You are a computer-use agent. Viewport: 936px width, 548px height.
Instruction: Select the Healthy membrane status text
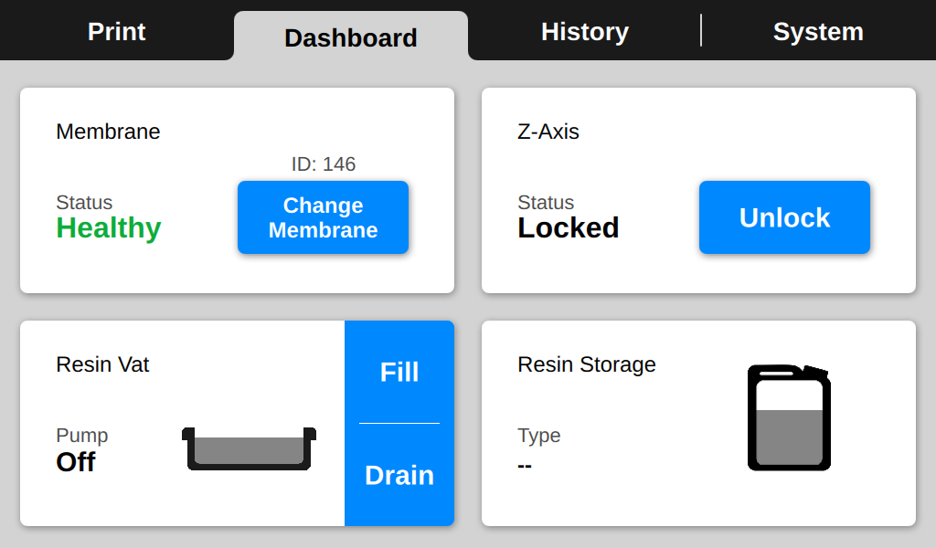[x=109, y=228]
